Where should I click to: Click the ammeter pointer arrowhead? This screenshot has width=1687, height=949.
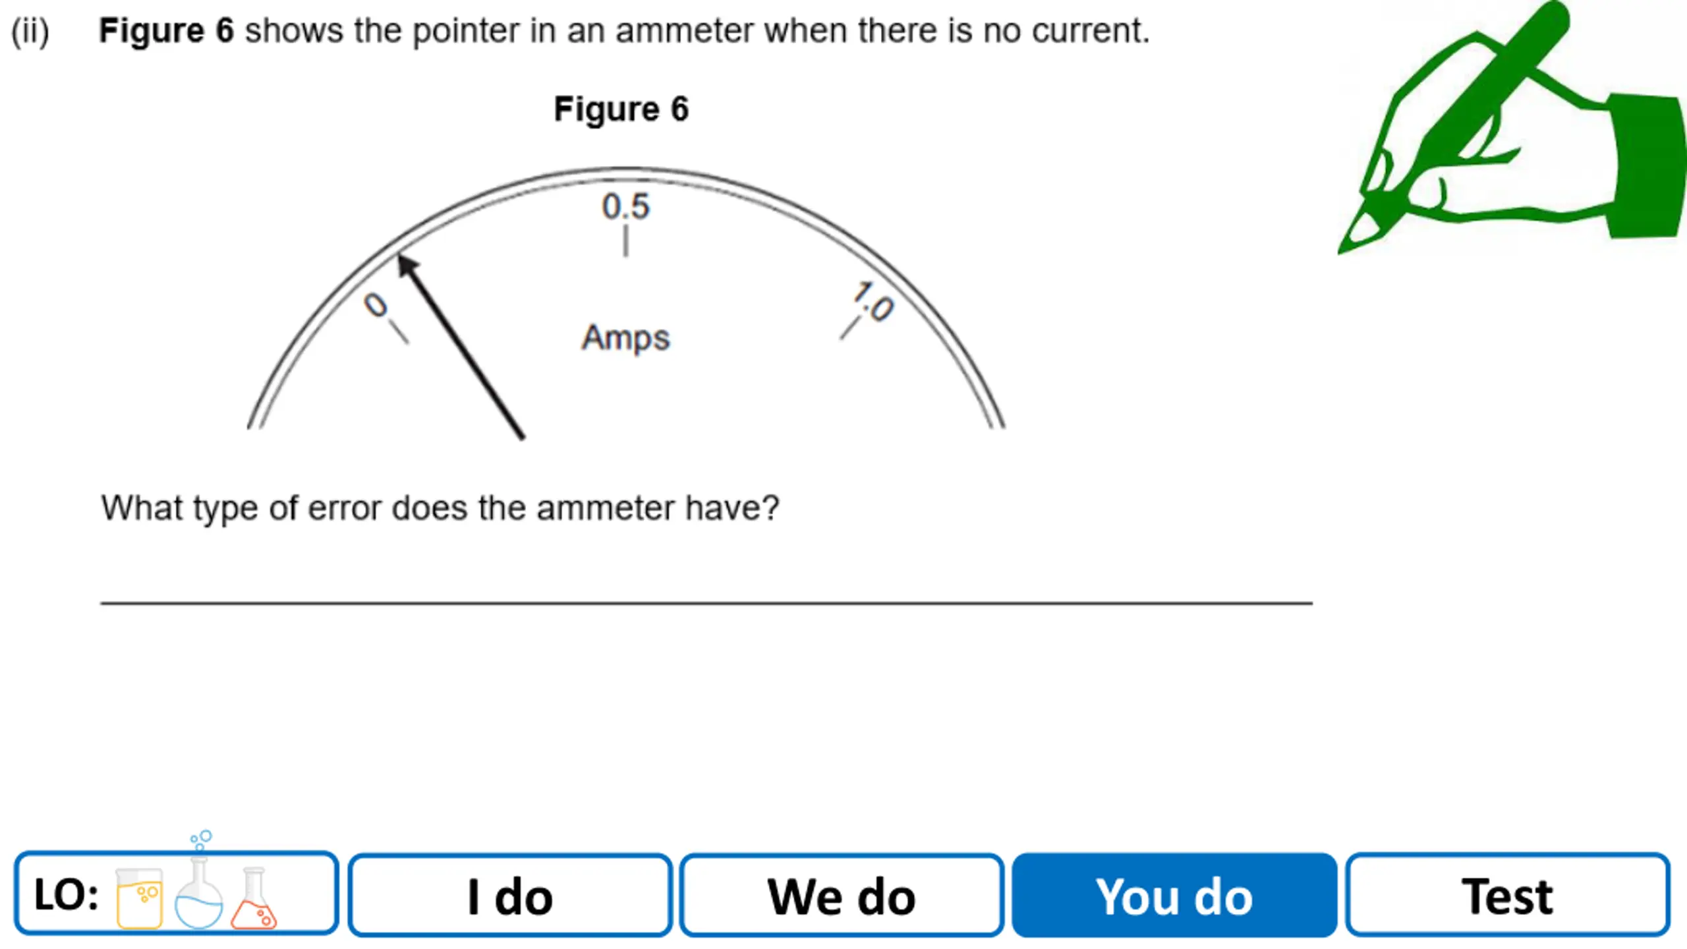pyautogui.click(x=407, y=266)
